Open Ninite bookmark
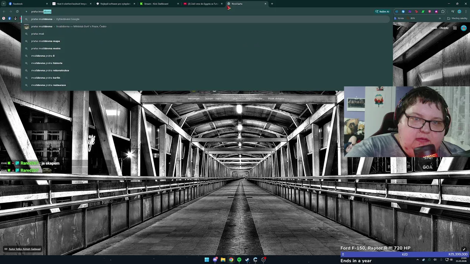This screenshot has height=264, width=470. pos(399,18)
